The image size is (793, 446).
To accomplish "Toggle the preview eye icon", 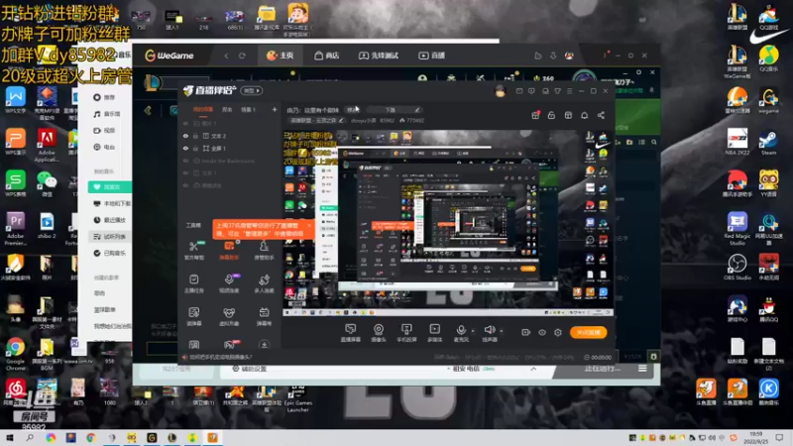I will click(x=542, y=332).
